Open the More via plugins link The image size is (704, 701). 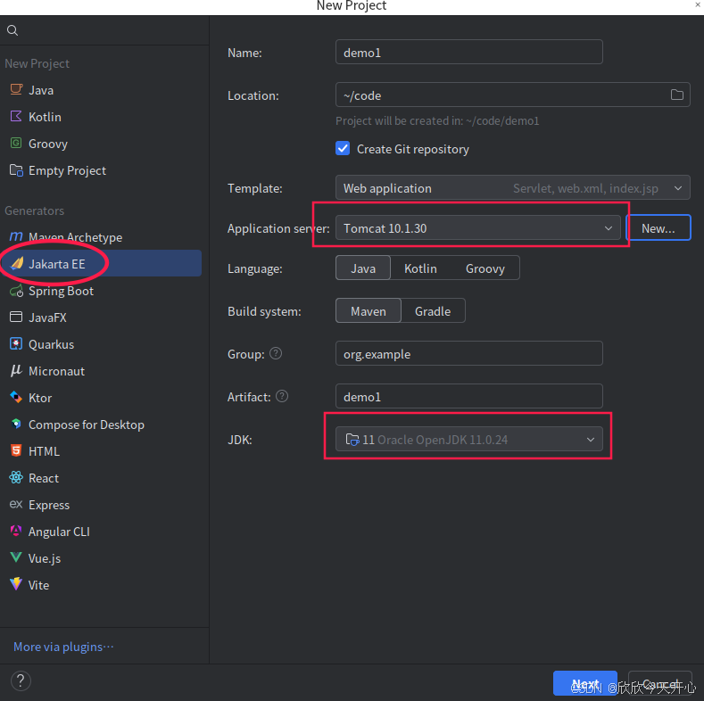tap(63, 647)
